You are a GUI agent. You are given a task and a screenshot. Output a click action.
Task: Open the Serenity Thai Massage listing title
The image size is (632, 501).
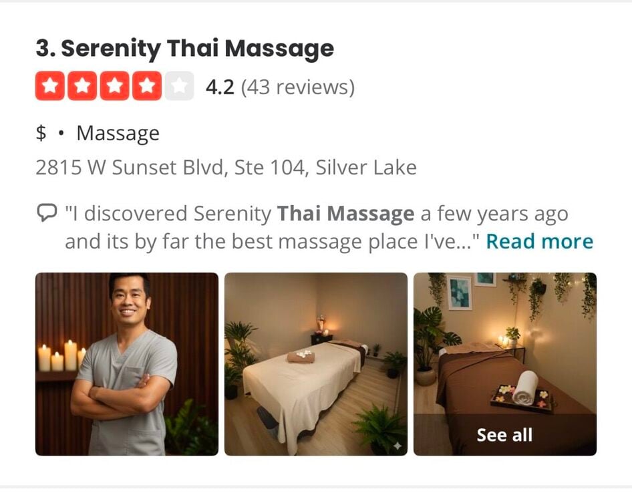[185, 48]
